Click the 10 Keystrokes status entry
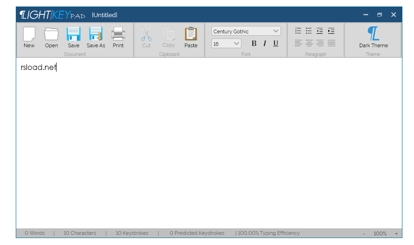Viewport: 414px width, 245px height. point(132,233)
